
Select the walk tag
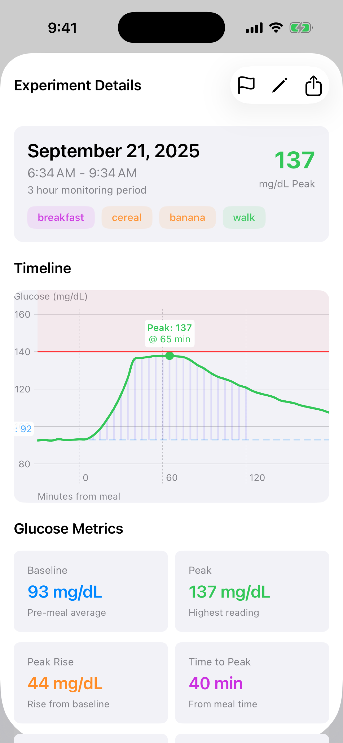(244, 217)
